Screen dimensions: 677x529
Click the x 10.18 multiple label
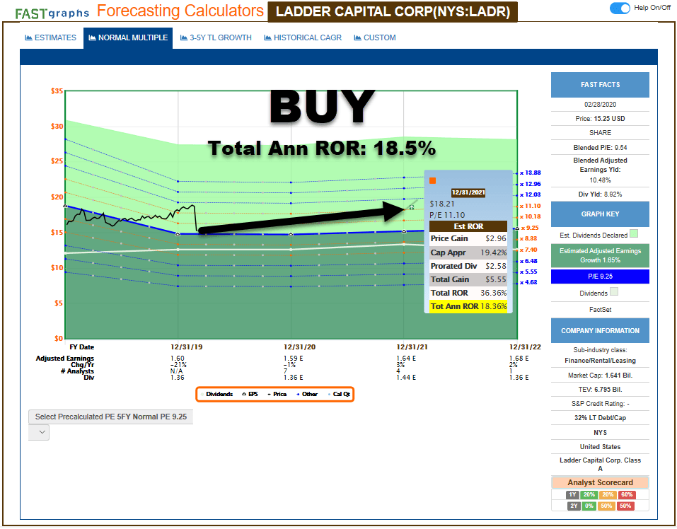coord(530,216)
